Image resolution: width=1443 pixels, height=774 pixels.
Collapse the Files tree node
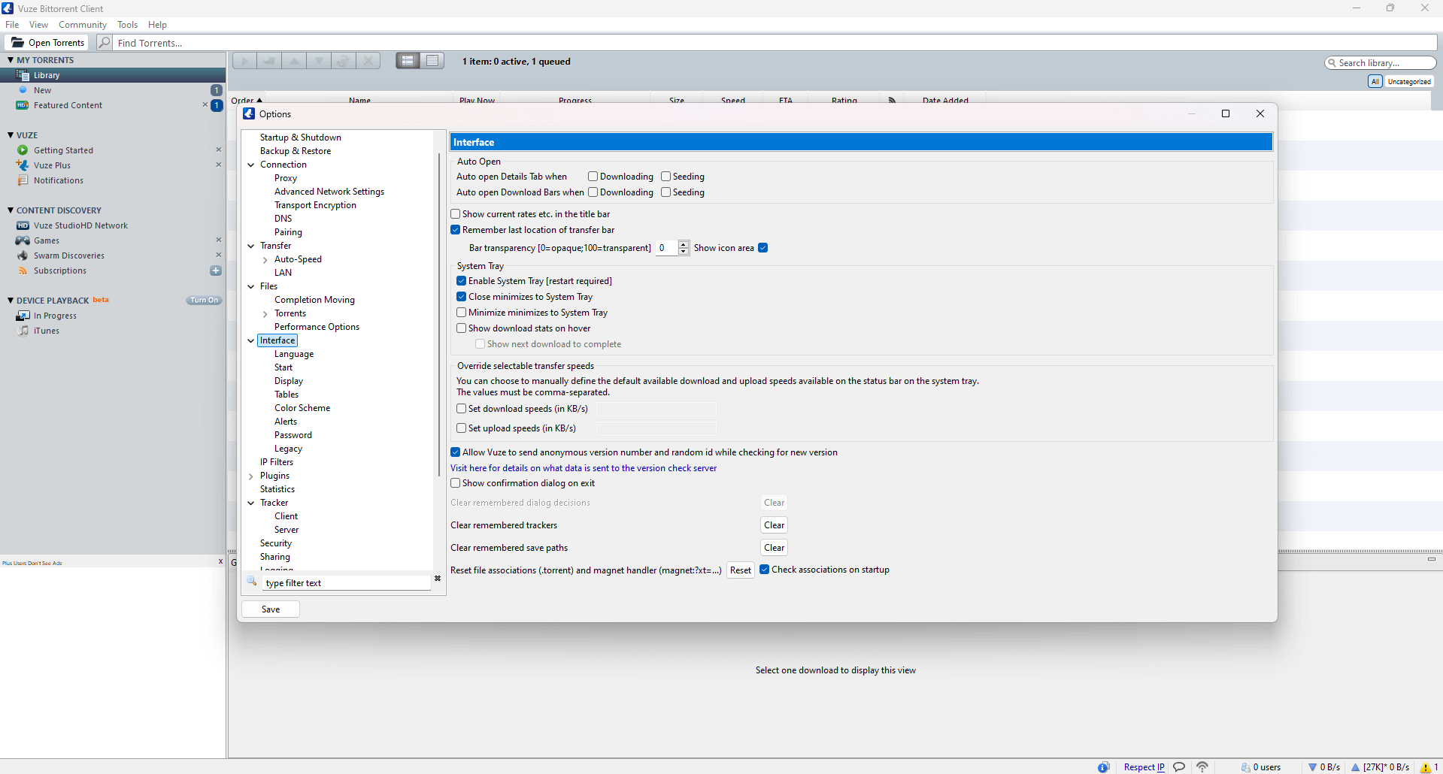(251, 286)
